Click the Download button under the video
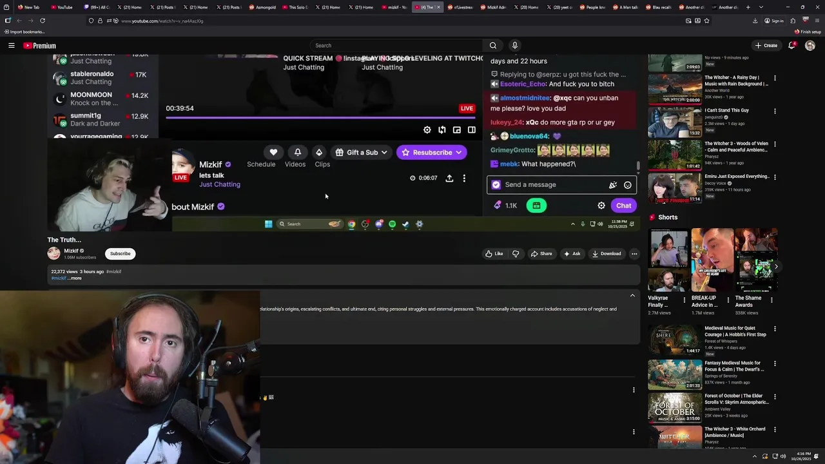Image resolution: width=825 pixels, height=464 pixels. click(x=607, y=254)
